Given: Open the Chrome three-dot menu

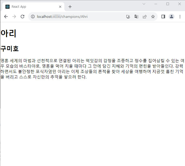Looking at the screenshot, I should (180, 17).
